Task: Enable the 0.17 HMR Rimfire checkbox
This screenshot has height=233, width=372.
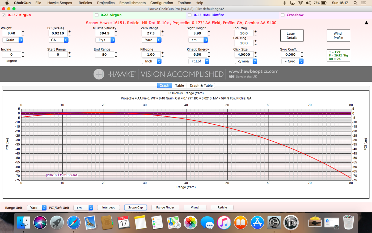Action: coord(189,15)
